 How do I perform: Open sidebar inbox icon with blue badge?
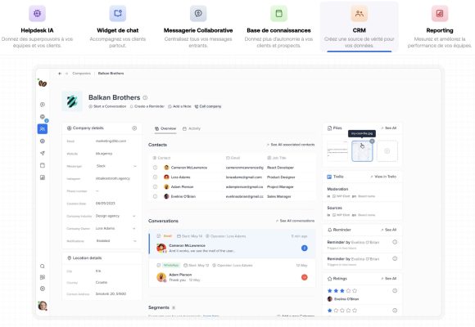pyautogui.click(x=43, y=117)
